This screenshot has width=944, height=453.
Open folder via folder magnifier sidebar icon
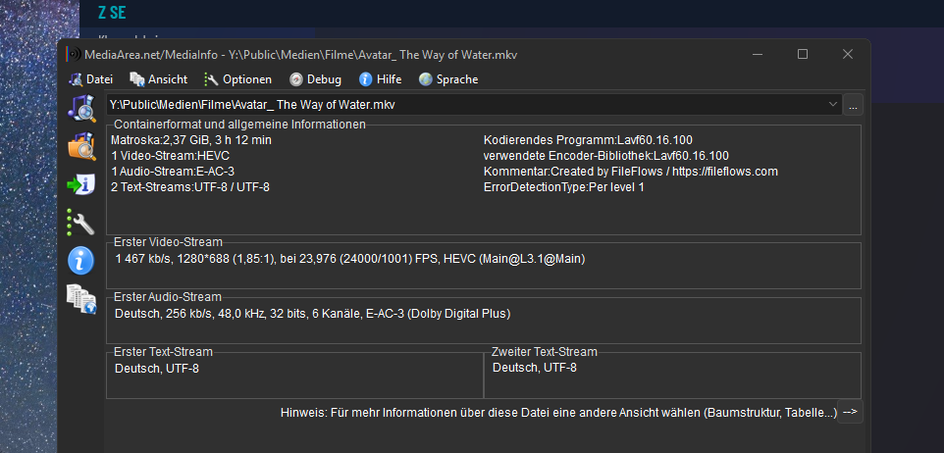(81, 146)
